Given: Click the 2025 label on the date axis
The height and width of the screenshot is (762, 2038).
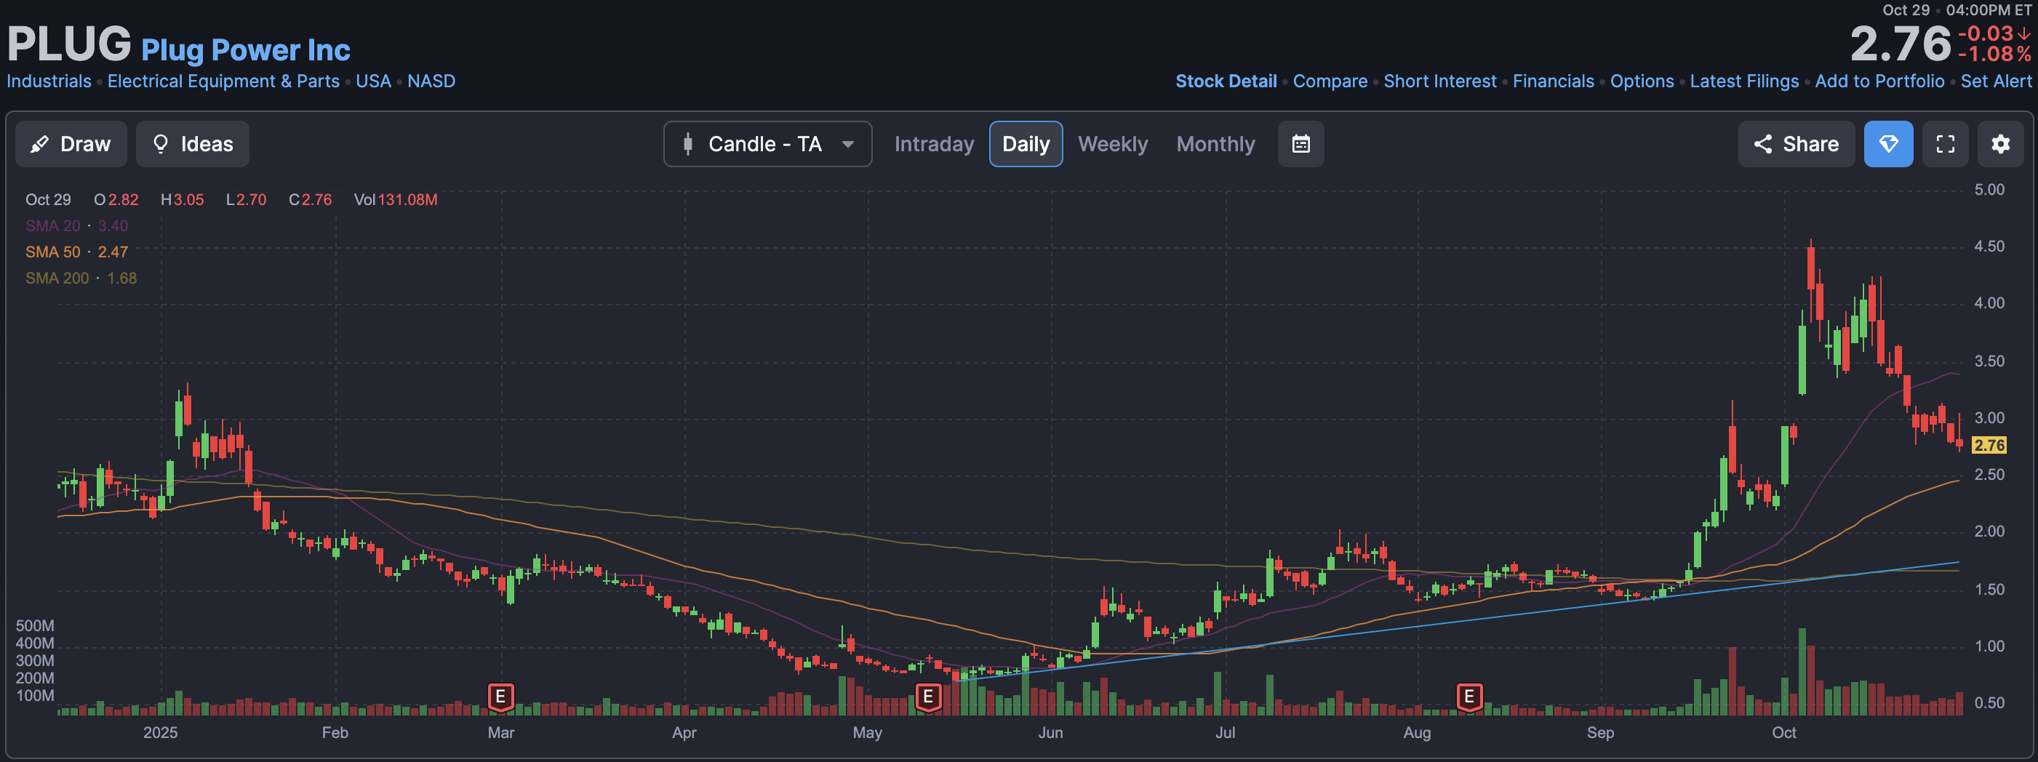Looking at the screenshot, I should [160, 732].
